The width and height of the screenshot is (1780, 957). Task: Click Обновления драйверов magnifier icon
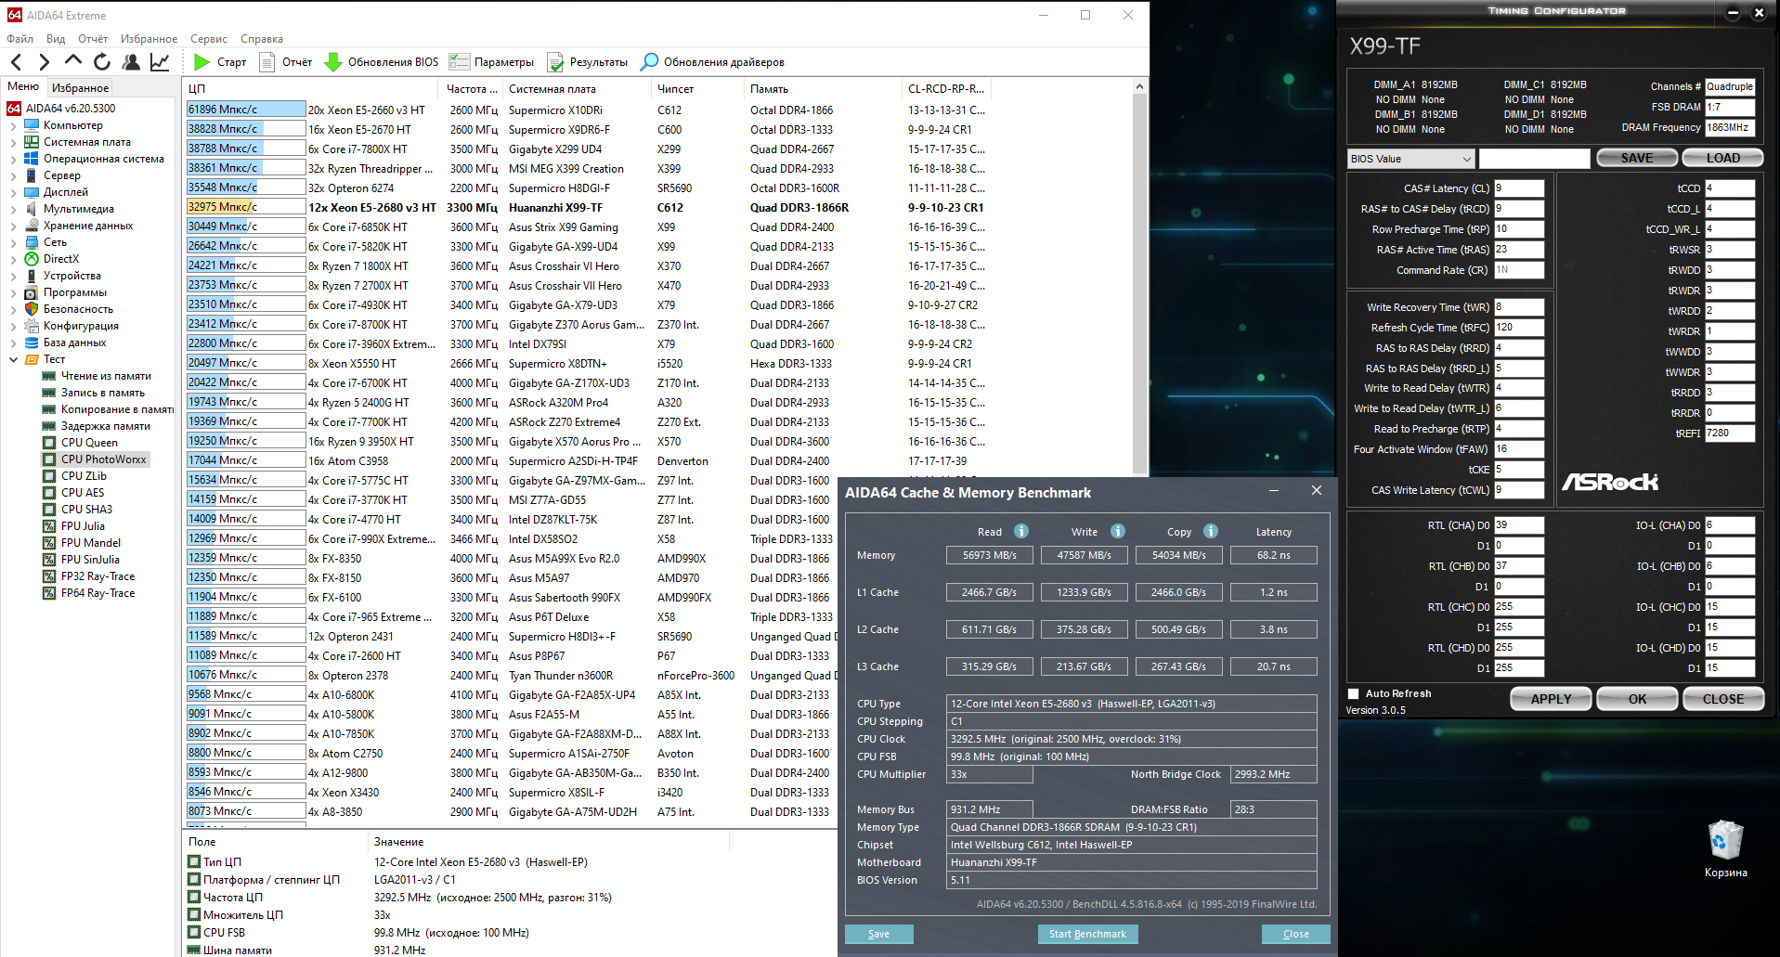pyautogui.click(x=650, y=62)
